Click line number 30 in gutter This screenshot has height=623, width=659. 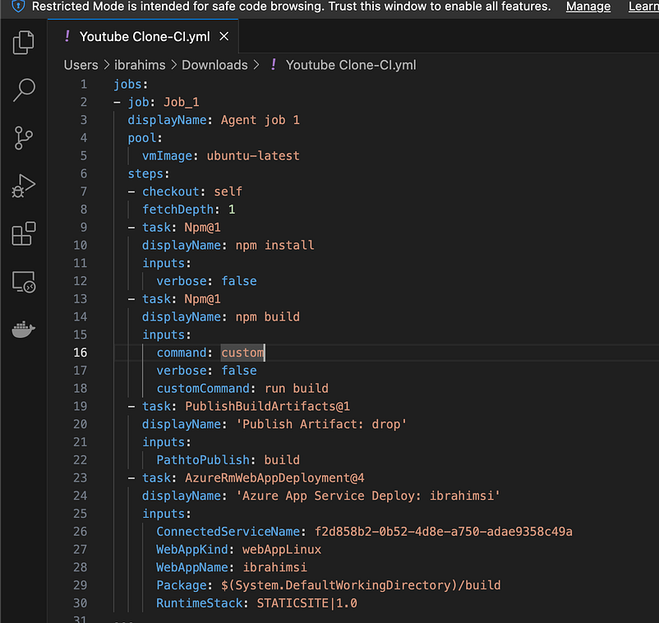pos(81,603)
